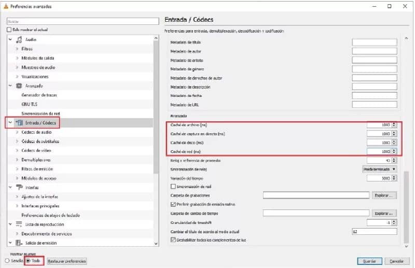Select the Todo radio button
The width and height of the screenshot is (415, 268).
(x=28, y=261)
